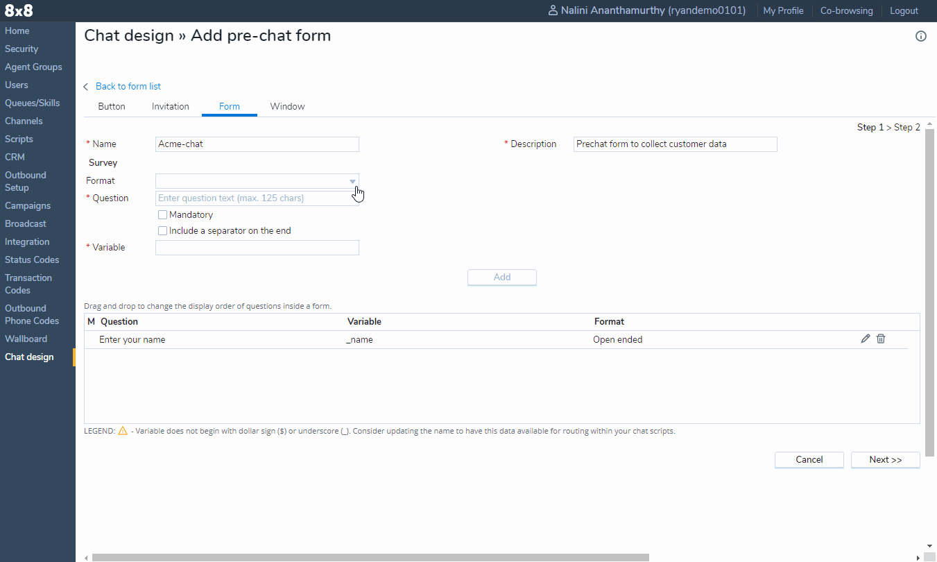
Task: Click the 8x8 logo
Action: click(x=19, y=10)
